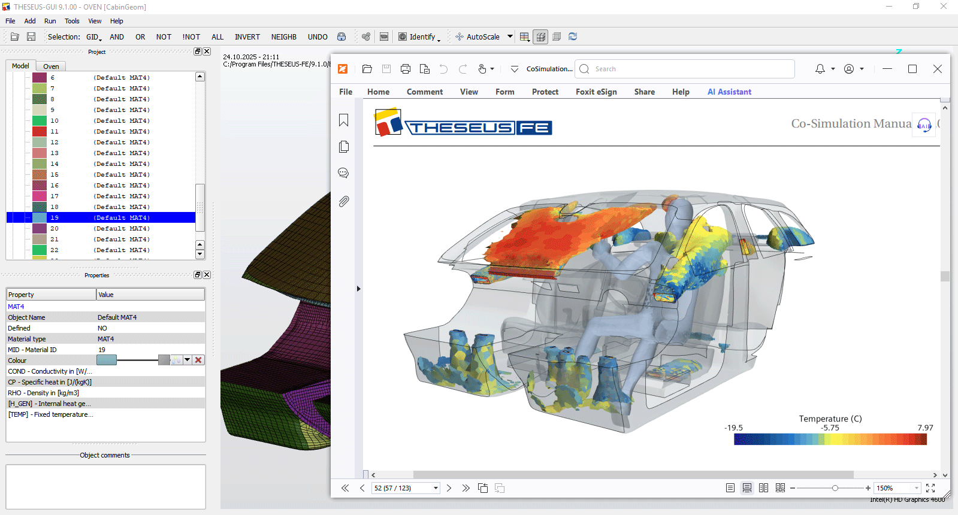Go to the next PDF page

point(449,488)
